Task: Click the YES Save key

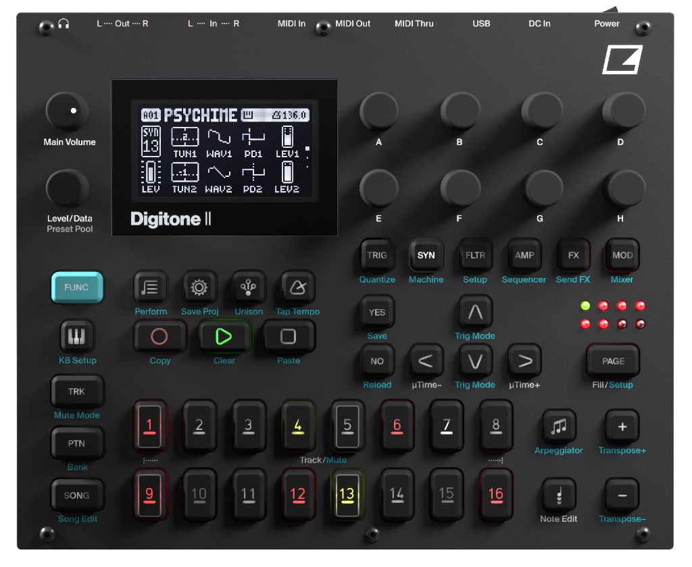Action: [377, 312]
